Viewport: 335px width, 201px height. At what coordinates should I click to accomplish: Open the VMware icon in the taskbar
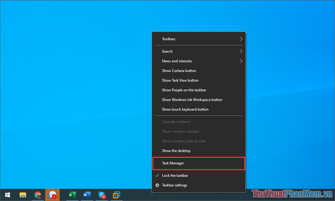[116, 195]
